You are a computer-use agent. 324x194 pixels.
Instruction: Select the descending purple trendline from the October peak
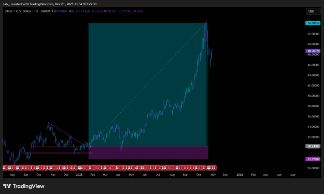[x=69, y=135]
